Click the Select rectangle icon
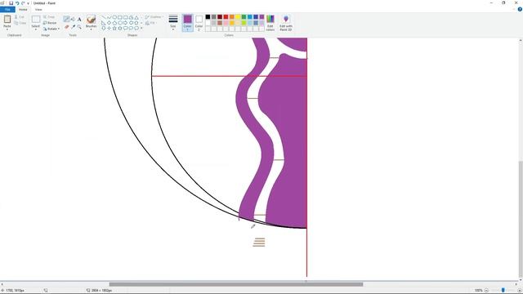Viewport: 523px width, 294px height. (36, 20)
